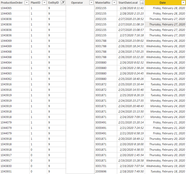Click the cell 2/21/2020 7:24:52
The width and height of the screenshot is (186, 174).
[x=131, y=128]
